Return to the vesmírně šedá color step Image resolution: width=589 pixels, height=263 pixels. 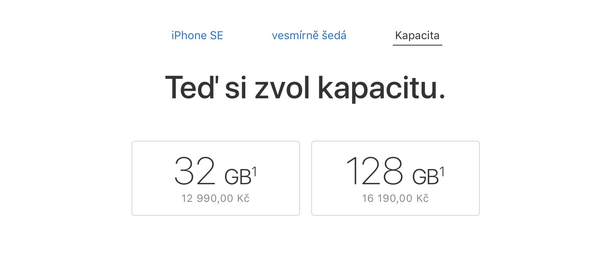point(309,36)
